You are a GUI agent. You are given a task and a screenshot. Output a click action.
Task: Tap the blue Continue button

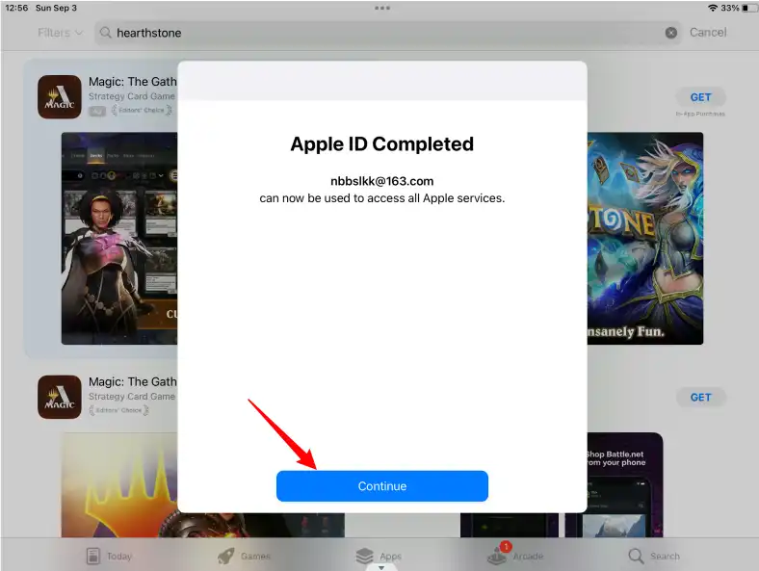tap(382, 486)
